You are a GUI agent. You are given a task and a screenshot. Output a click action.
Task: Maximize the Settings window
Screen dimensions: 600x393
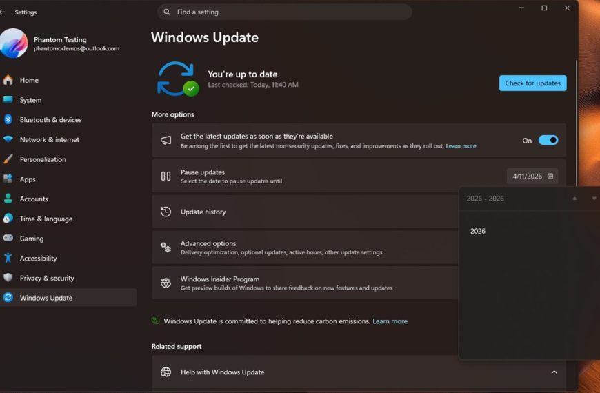pos(544,8)
